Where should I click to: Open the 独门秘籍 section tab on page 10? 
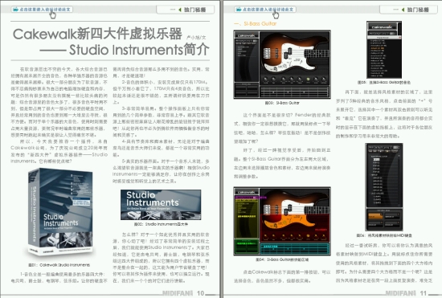click(x=185, y=10)
